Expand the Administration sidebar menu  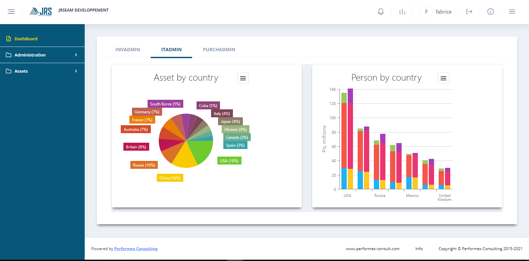pyautogui.click(x=42, y=55)
